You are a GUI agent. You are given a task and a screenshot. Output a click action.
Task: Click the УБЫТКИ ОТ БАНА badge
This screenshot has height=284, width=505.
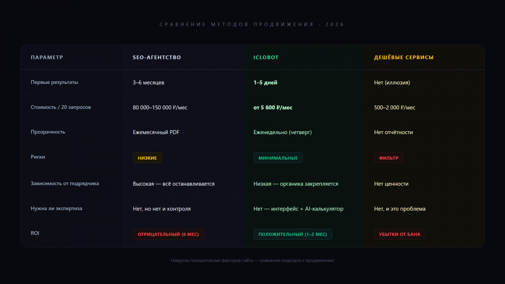399,234
